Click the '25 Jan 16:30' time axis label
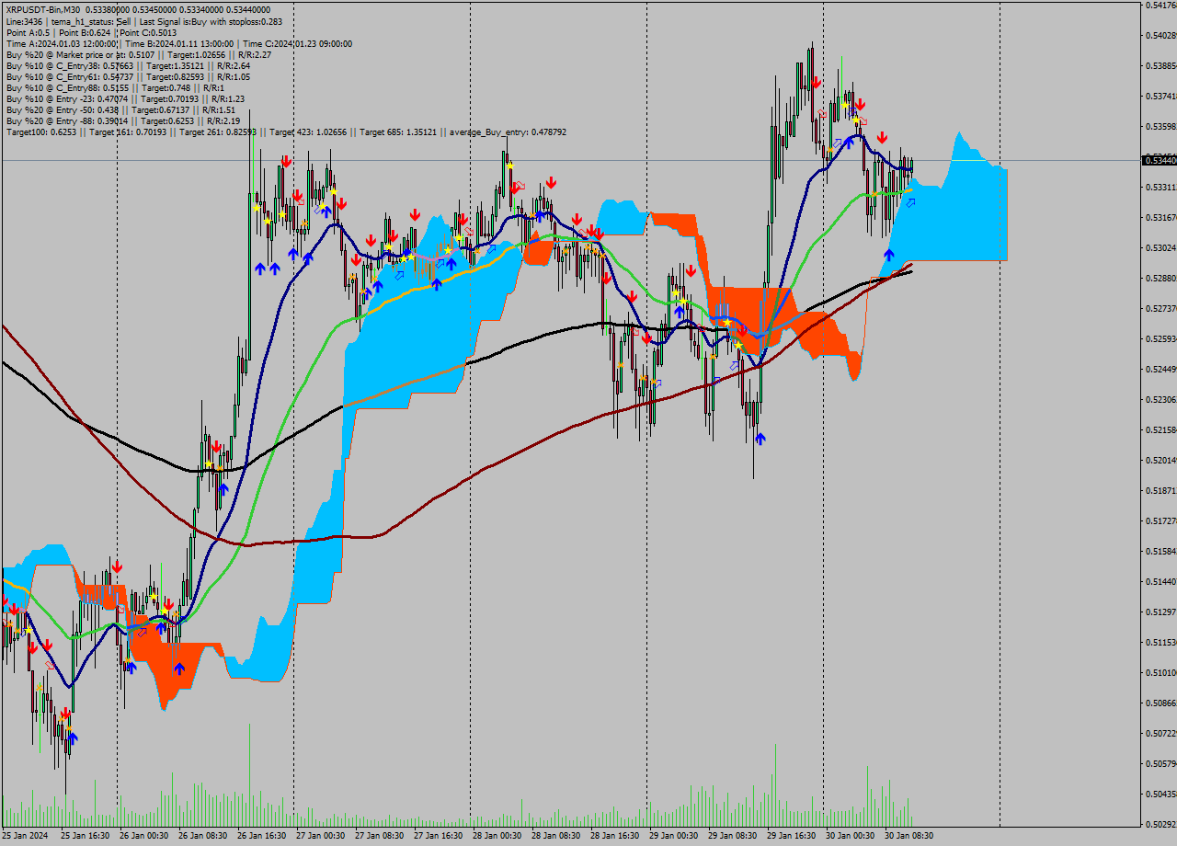 pos(85,836)
